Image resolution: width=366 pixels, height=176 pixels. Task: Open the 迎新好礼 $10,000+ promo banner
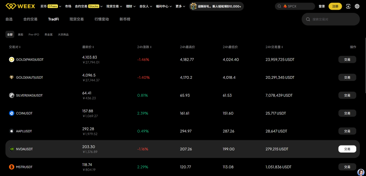(x=217, y=6)
